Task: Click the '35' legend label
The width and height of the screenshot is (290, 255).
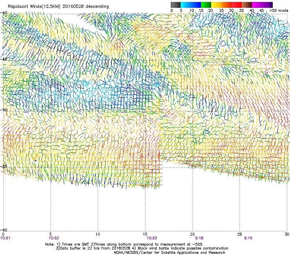Action: [241, 11]
